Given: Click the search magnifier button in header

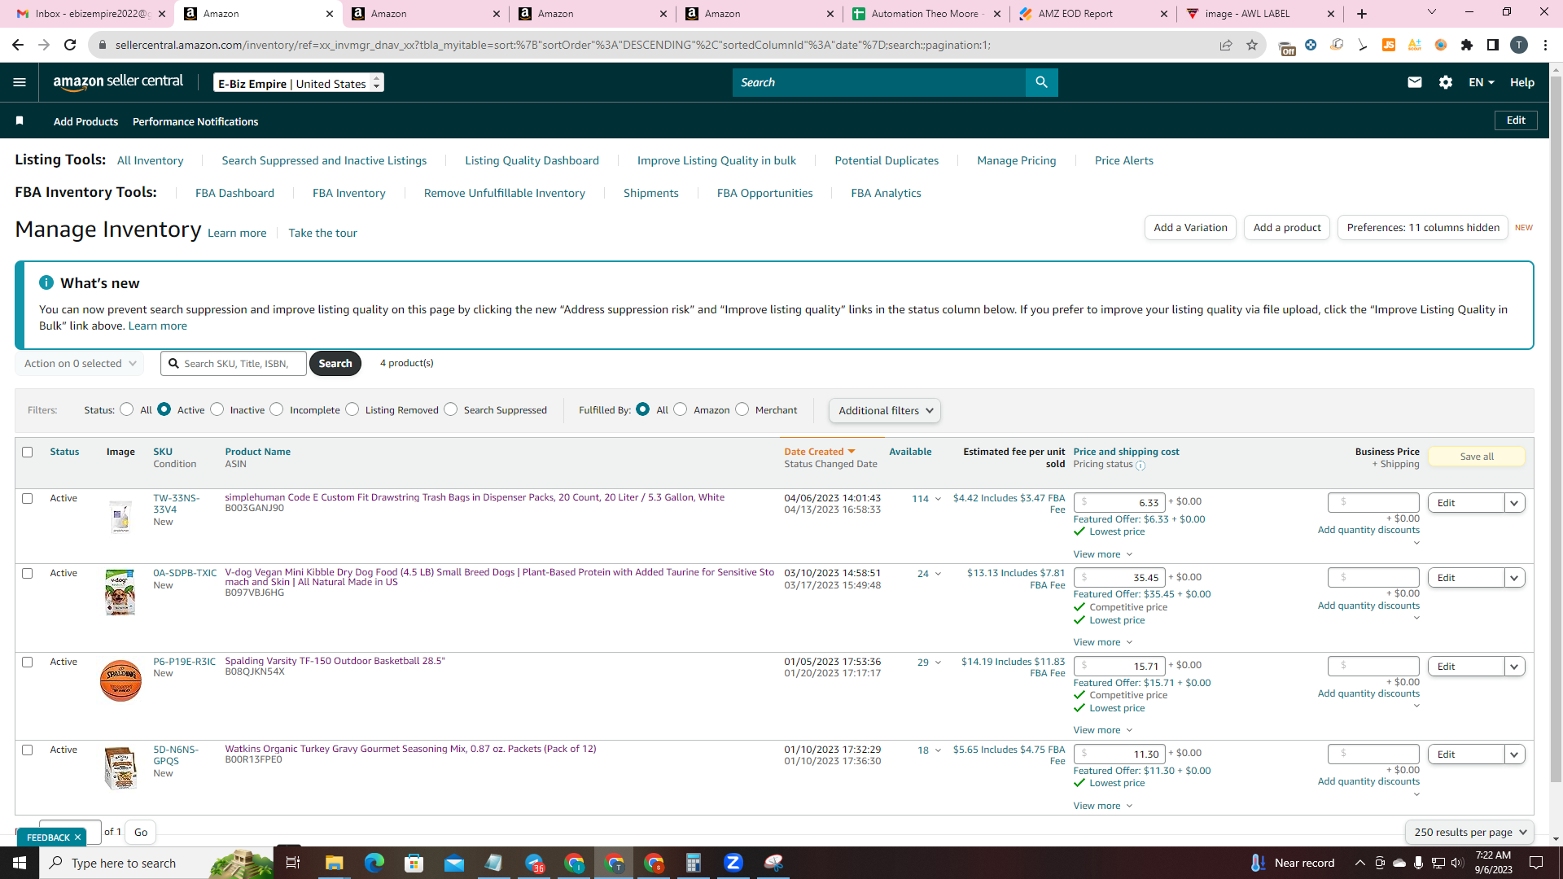Looking at the screenshot, I should [x=1041, y=82].
